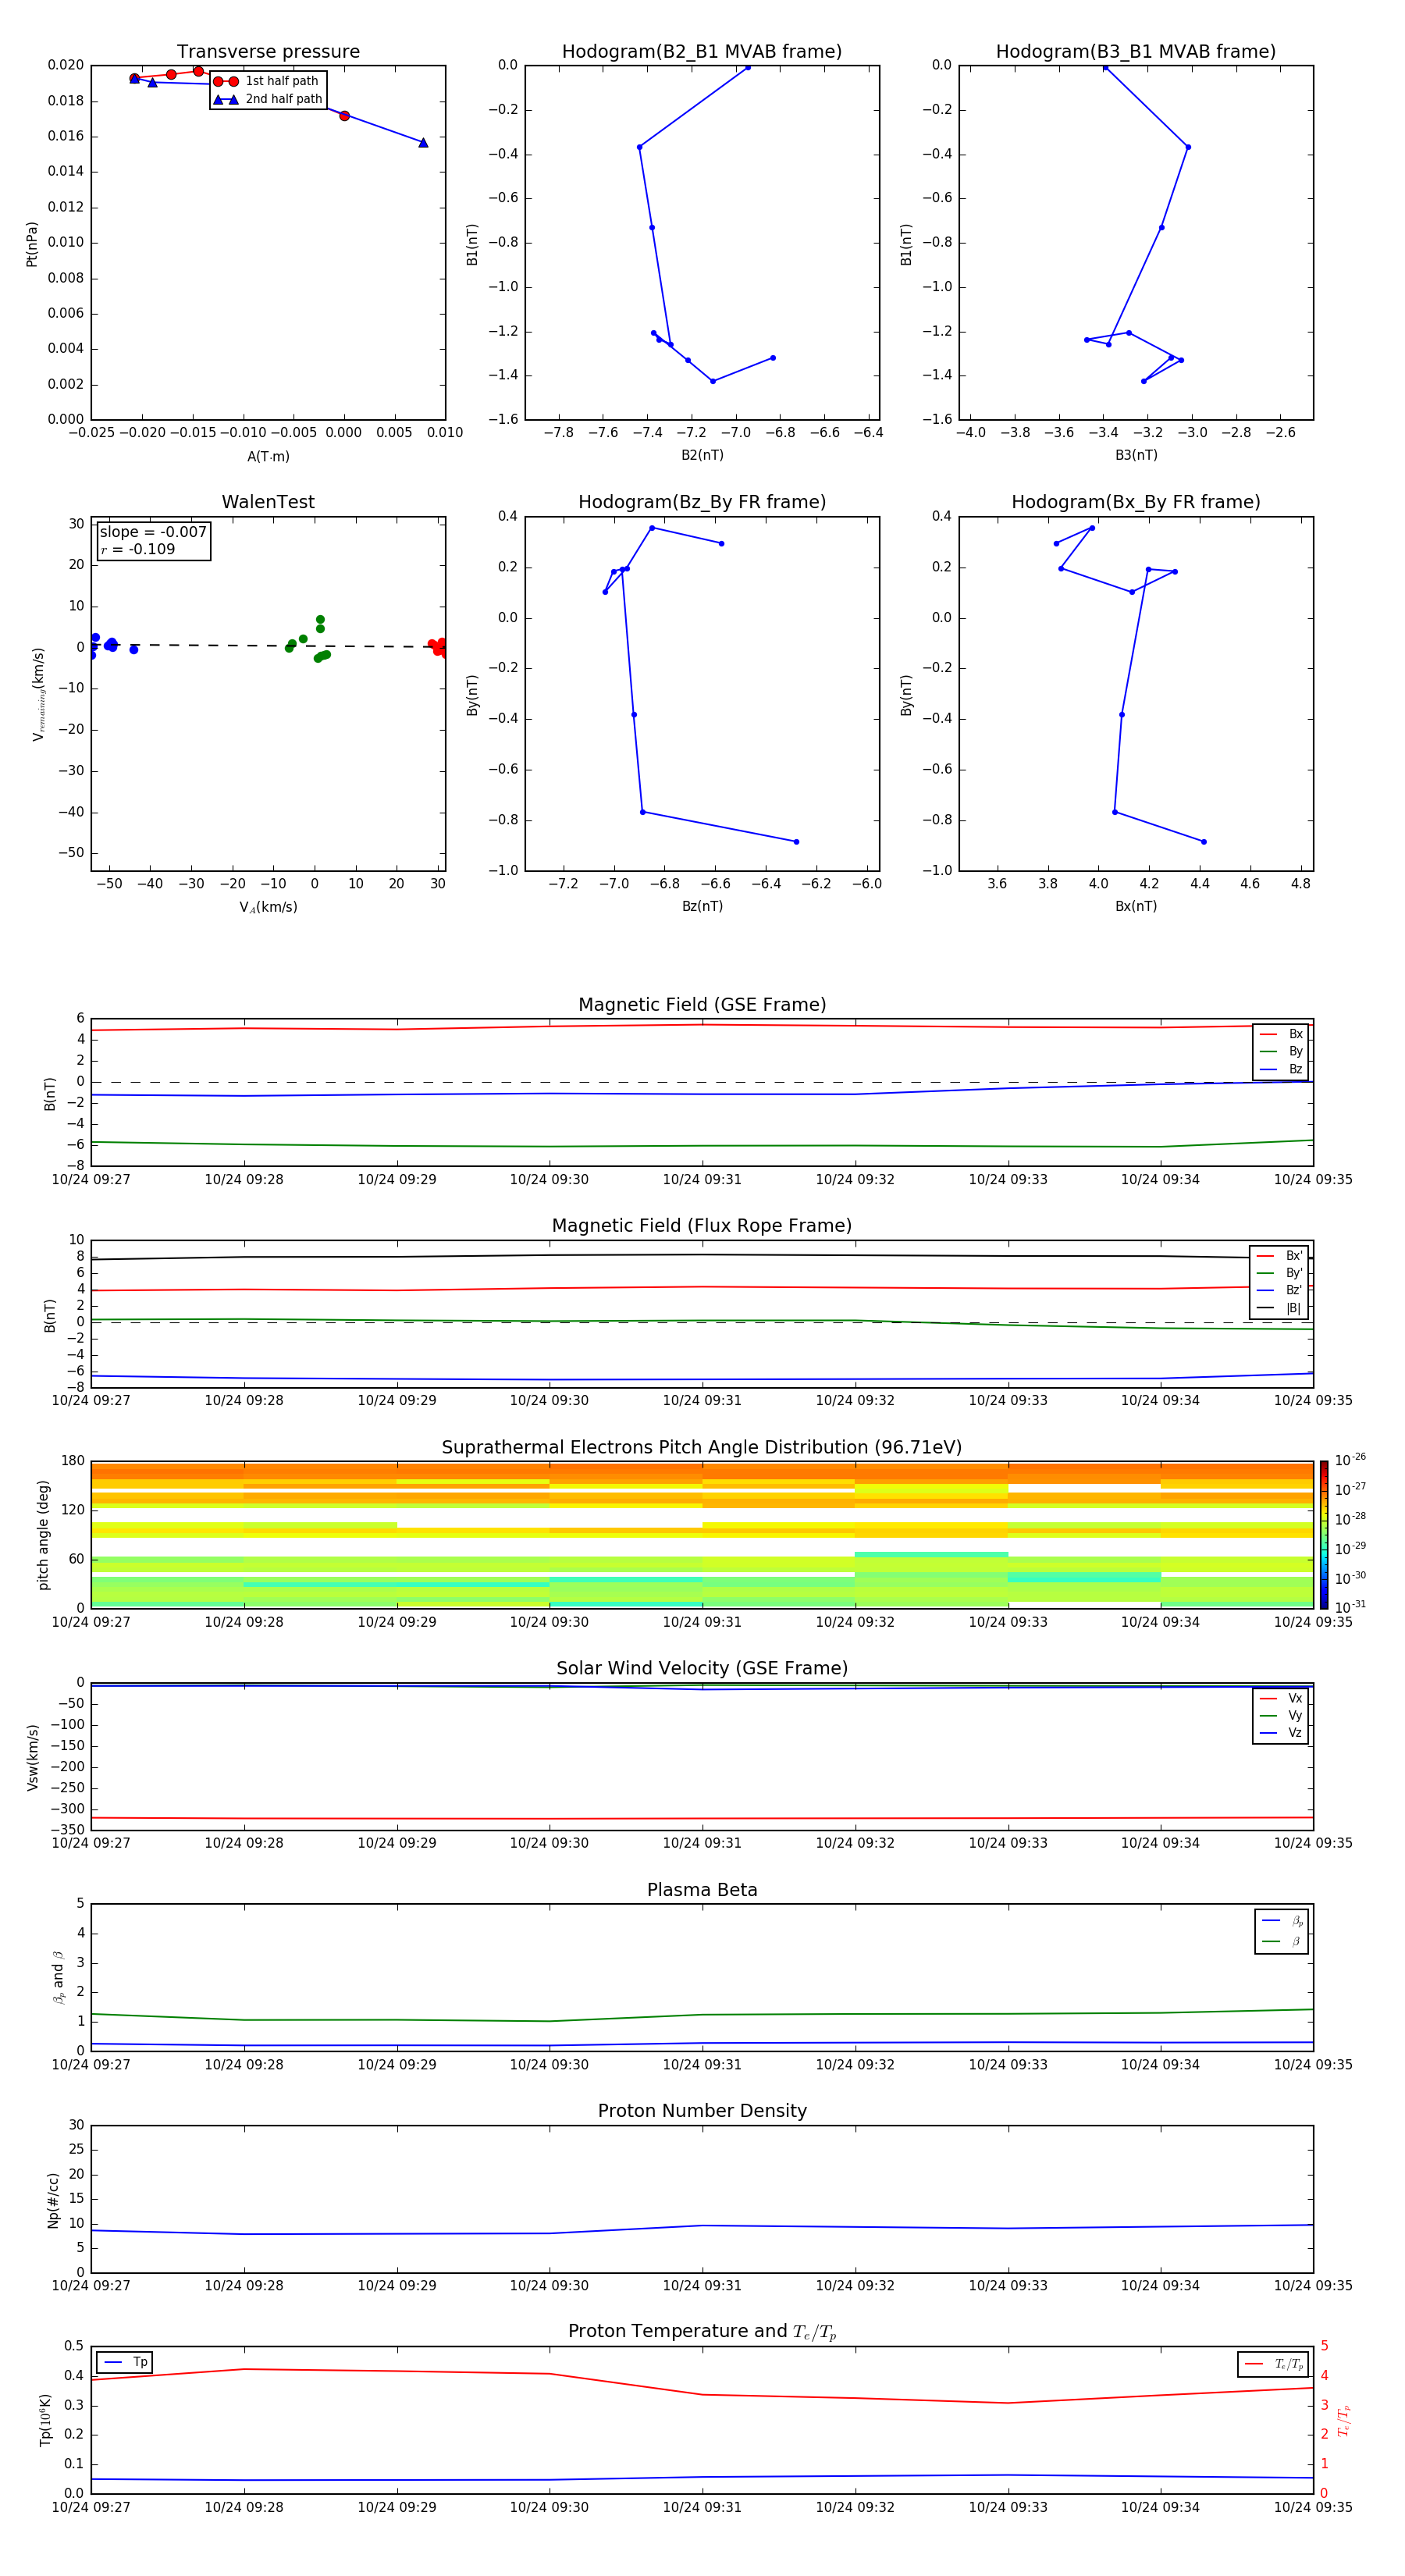Click the "Hodogram(Bz_By FR frame)" title
Image resolution: width=1405 pixels, height=2576 pixels.
point(702,502)
